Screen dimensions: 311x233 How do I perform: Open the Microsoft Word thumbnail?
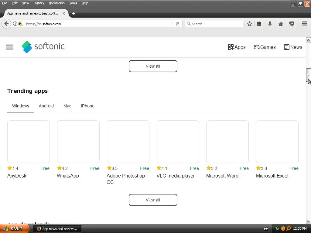point(227,142)
